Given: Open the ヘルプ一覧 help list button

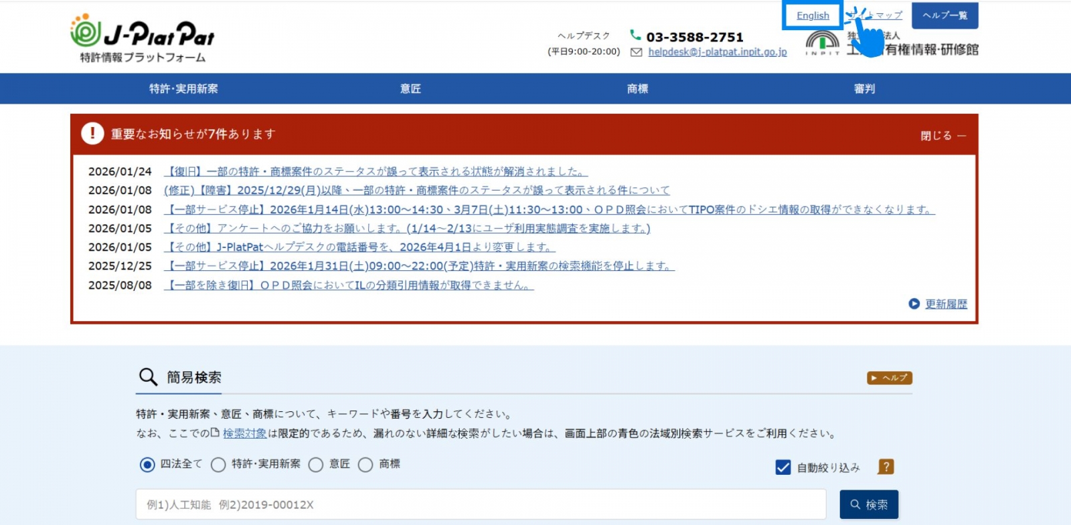Looking at the screenshot, I should 944,15.
